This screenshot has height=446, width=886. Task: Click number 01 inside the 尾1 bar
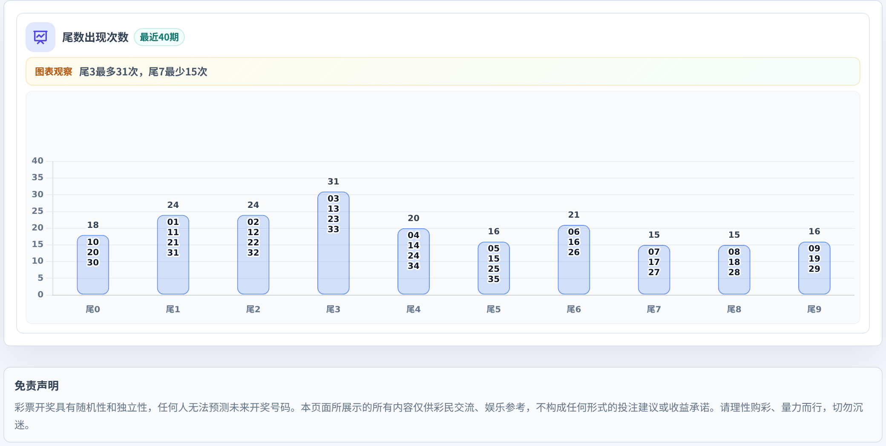[x=173, y=222]
